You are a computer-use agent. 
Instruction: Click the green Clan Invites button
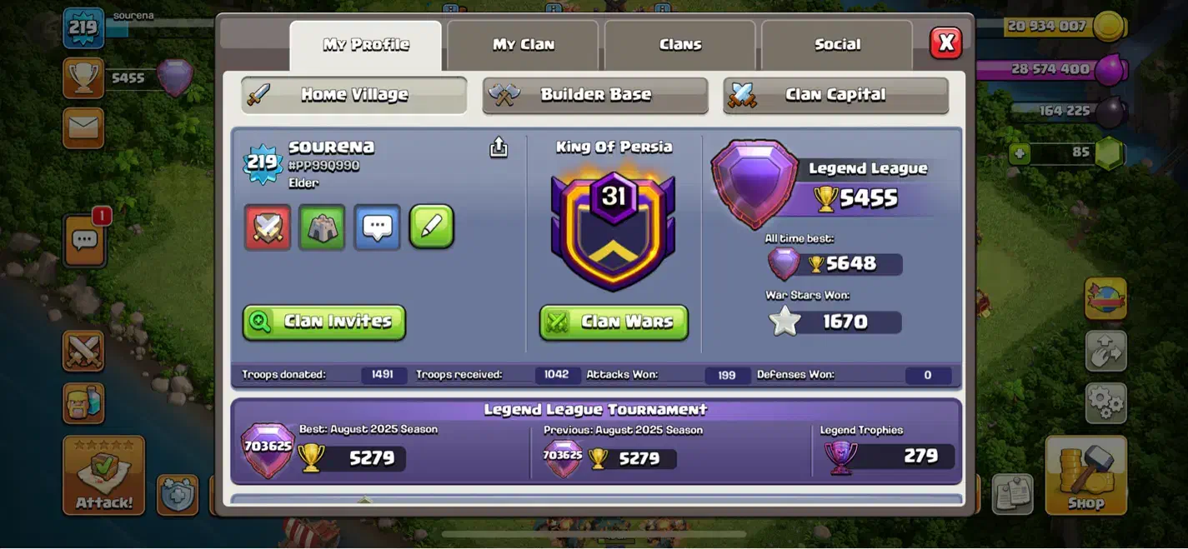[324, 322]
